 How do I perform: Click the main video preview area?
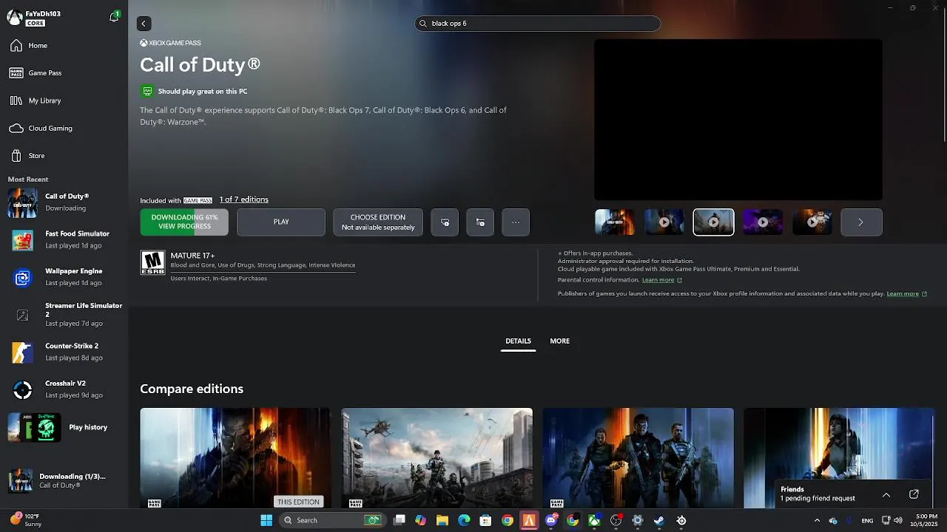738,120
